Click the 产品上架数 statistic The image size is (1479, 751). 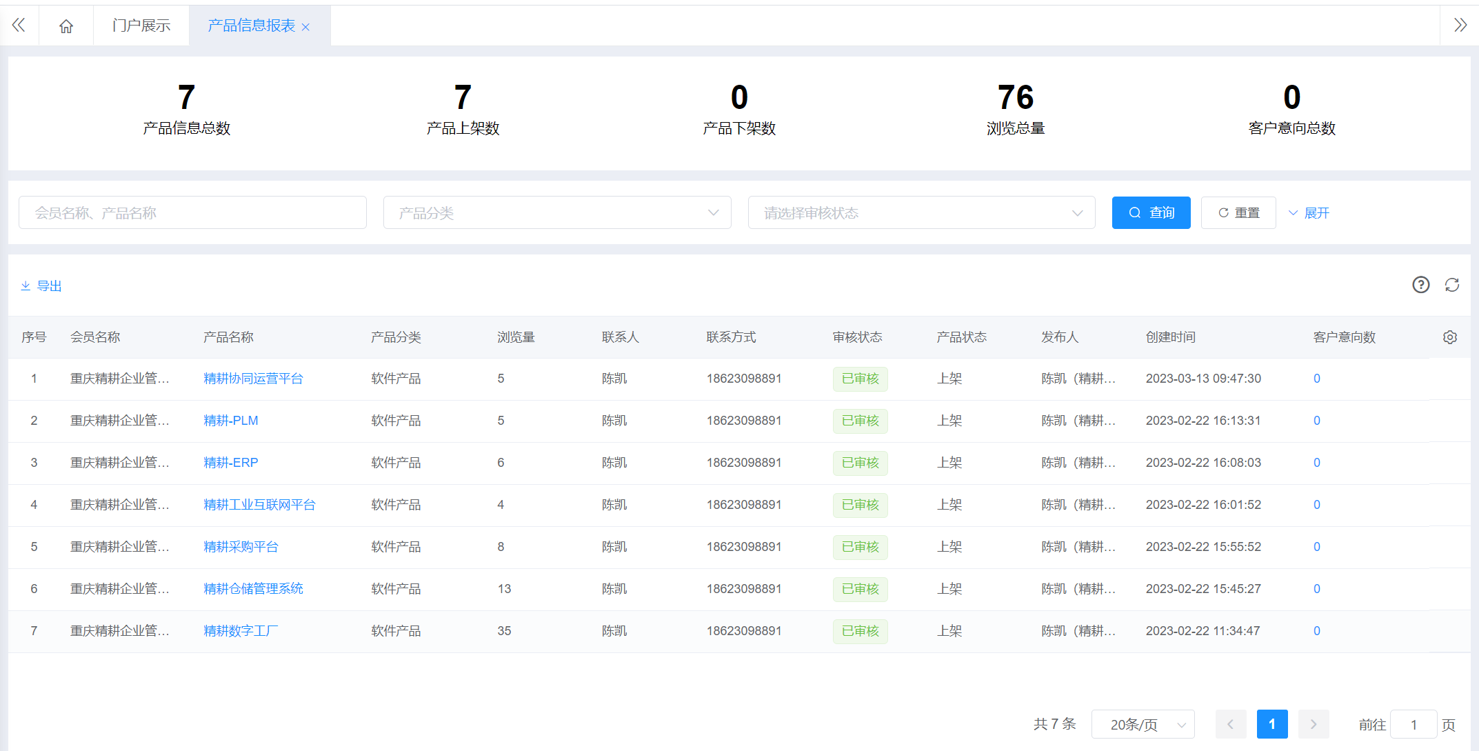coord(463,109)
